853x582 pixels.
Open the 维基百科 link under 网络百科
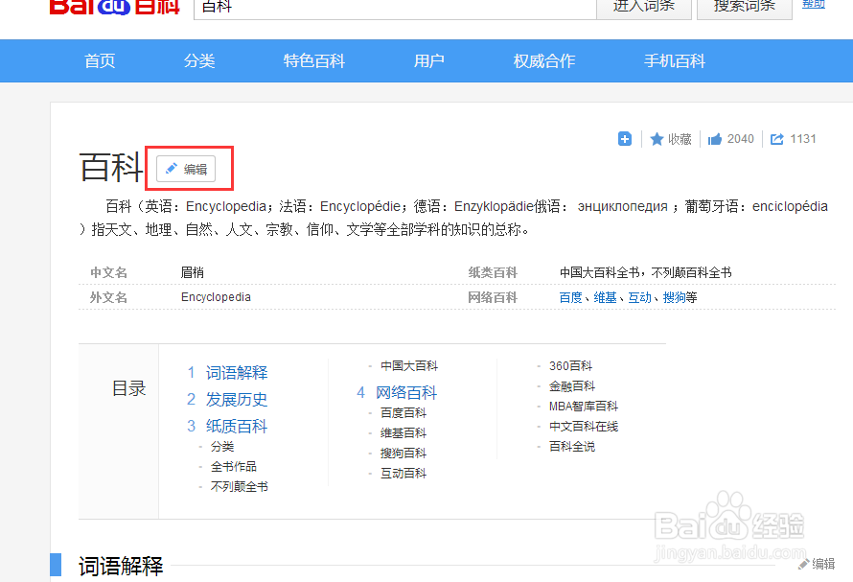pos(401,432)
